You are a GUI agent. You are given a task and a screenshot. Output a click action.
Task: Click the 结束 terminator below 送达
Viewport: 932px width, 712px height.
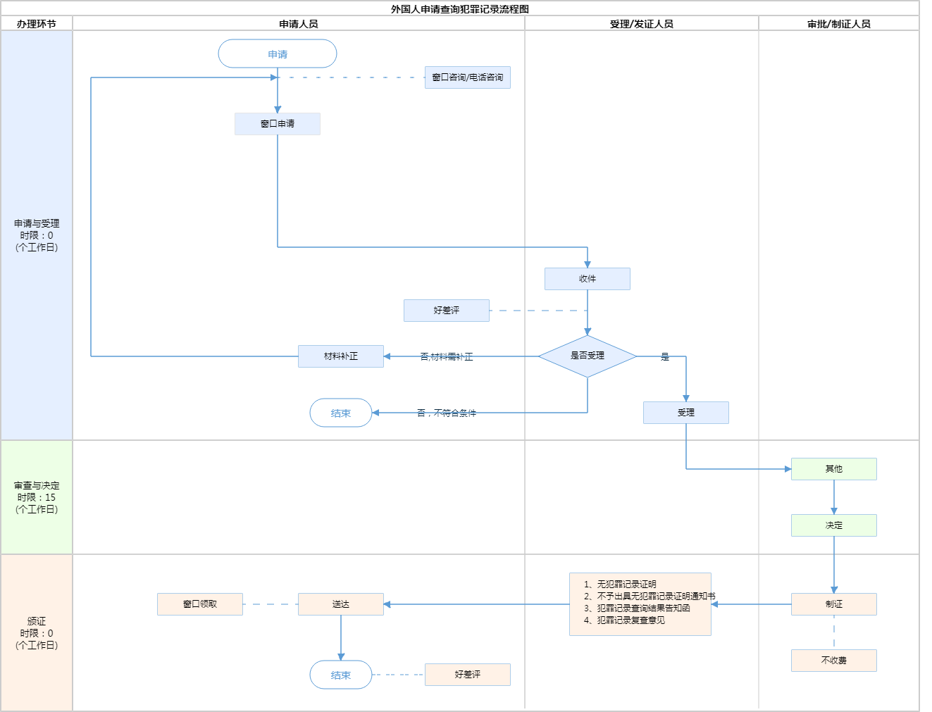pos(341,675)
